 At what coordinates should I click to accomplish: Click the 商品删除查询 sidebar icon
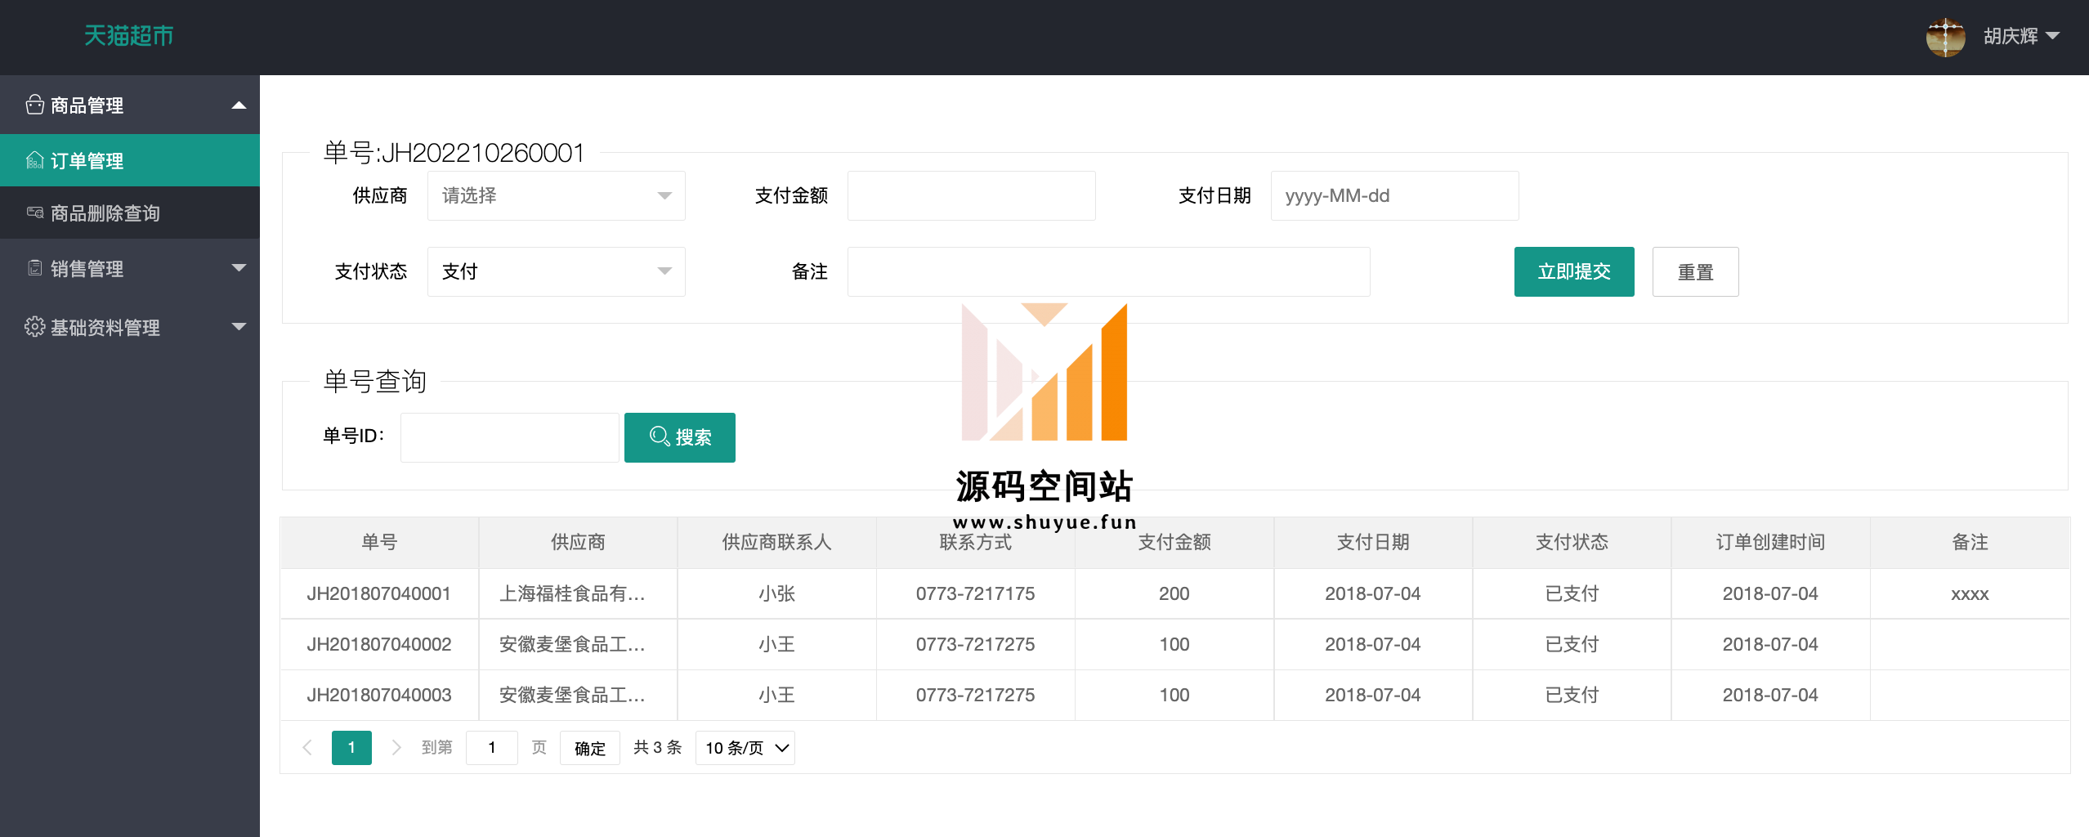pyautogui.click(x=34, y=213)
